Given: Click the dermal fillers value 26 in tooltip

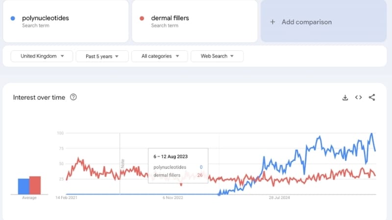Looking at the screenshot, I should coord(200,175).
